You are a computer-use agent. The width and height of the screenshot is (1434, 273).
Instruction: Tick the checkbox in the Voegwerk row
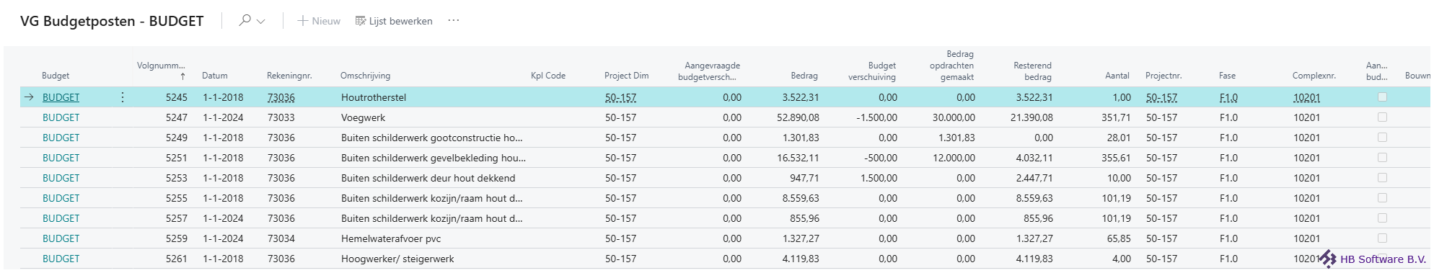[x=1382, y=117]
